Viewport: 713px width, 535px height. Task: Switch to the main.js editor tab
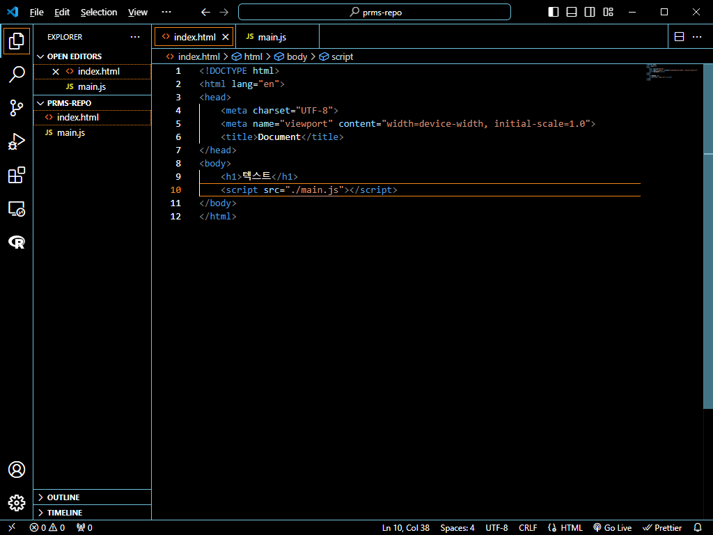[272, 37]
